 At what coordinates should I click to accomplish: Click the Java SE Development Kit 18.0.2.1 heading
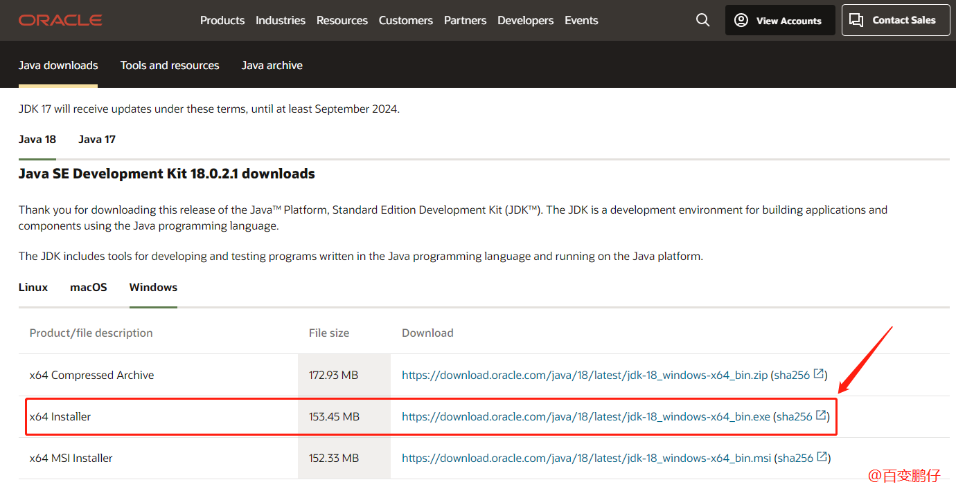[167, 174]
